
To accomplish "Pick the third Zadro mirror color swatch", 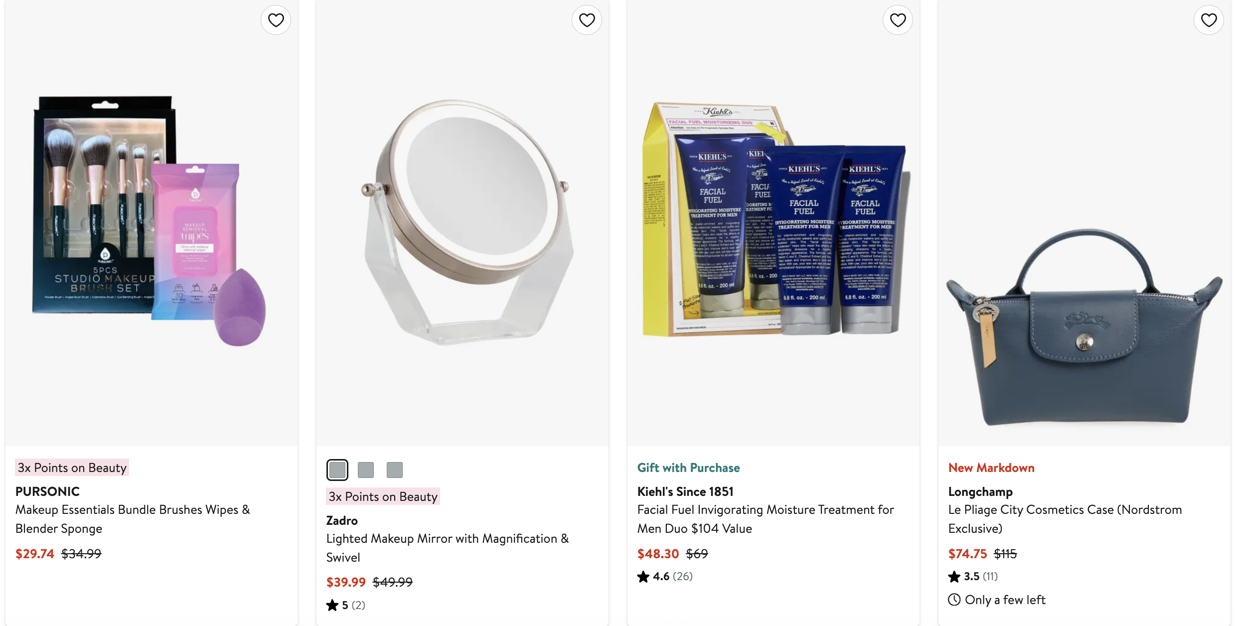I will (394, 470).
